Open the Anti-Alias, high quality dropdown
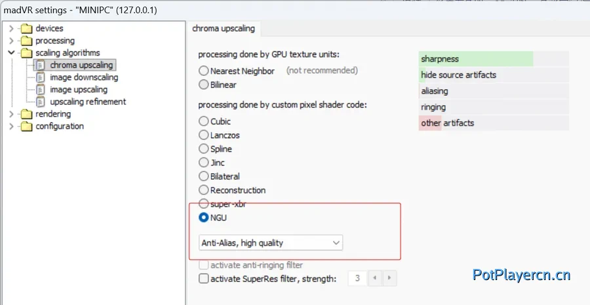Viewport: 590px width, 305px height. 271,243
